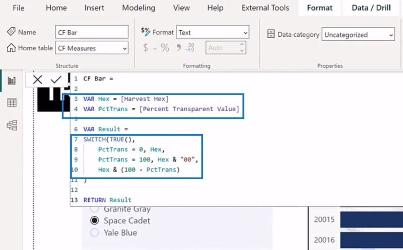Click the line 1 text CF Bar =
This screenshot has height=250, width=403.
point(98,78)
